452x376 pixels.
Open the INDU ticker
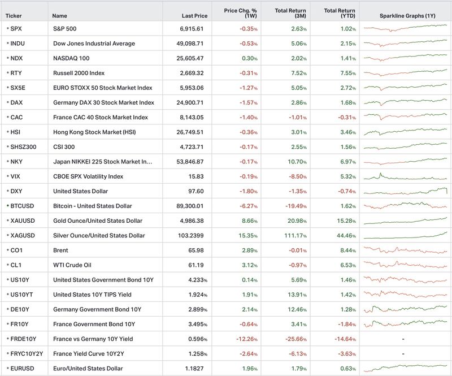tap(18, 44)
